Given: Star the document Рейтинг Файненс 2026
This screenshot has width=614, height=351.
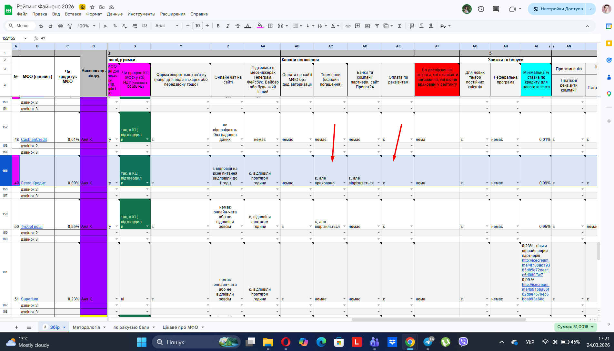Looking at the screenshot, I should click(x=92, y=7).
